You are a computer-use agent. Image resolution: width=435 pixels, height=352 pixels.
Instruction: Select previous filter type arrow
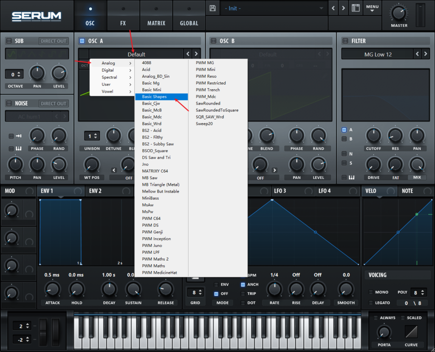(418, 54)
